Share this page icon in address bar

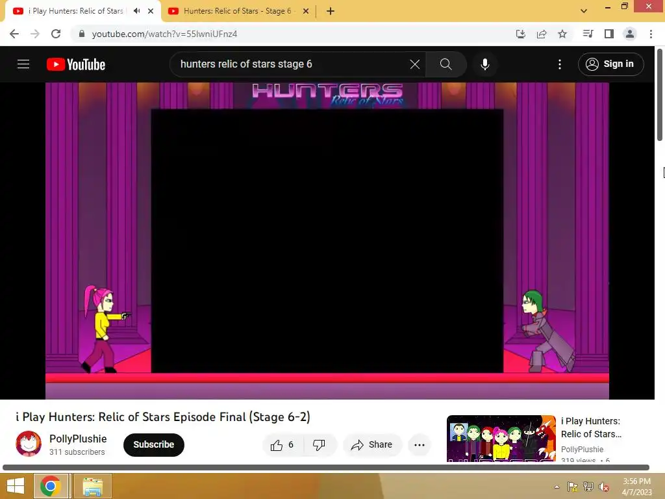[x=542, y=34]
